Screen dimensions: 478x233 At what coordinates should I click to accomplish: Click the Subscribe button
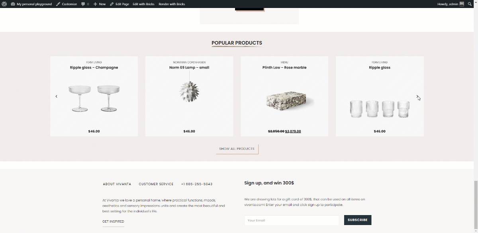(x=358, y=220)
